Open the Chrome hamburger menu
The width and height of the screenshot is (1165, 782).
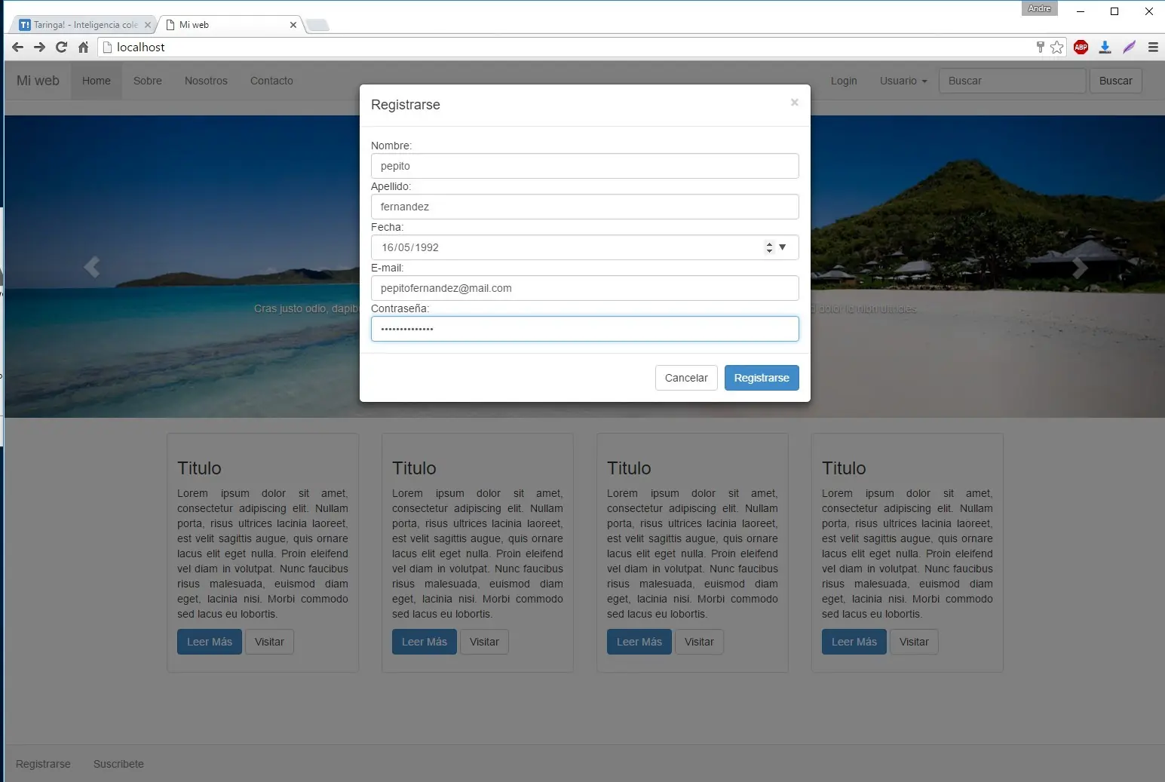click(1153, 47)
